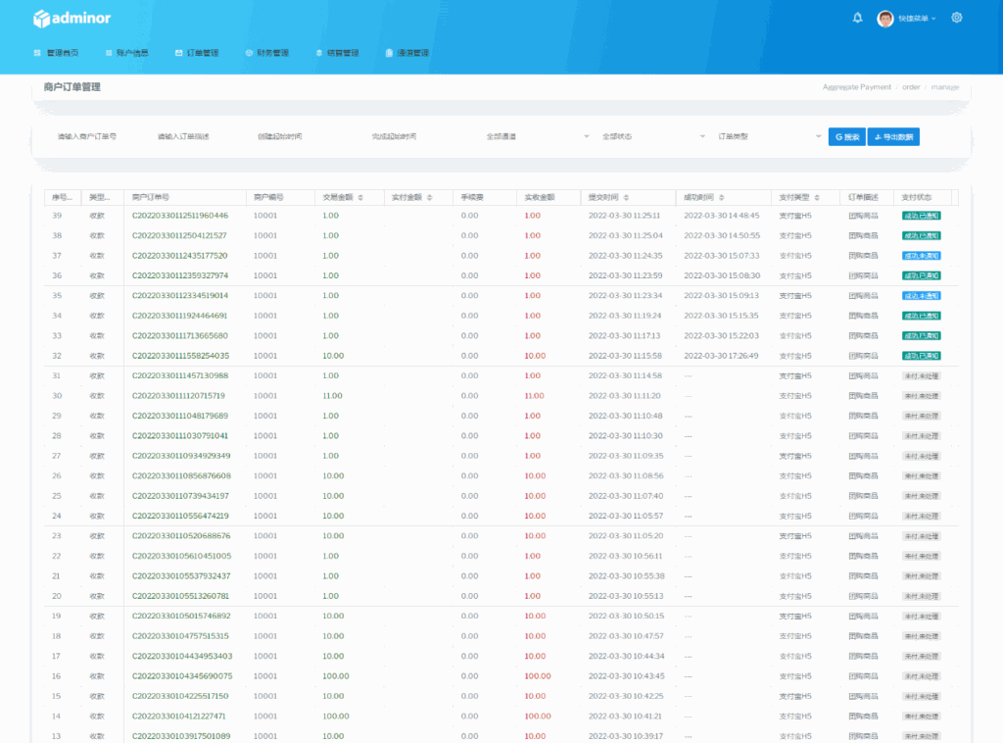Open the settings gear icon

(x=957, y=18)
